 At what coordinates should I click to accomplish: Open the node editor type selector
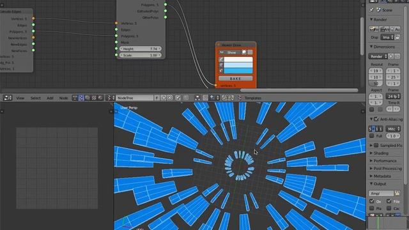point(8,98)
